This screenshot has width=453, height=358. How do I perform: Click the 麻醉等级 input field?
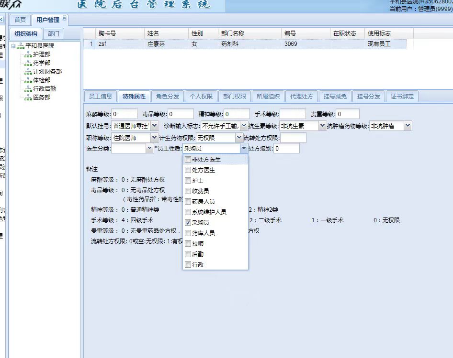(x=124, y=114)
